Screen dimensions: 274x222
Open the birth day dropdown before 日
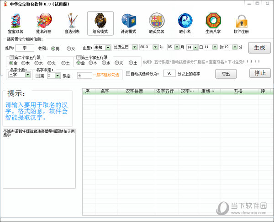coord(195,47)
